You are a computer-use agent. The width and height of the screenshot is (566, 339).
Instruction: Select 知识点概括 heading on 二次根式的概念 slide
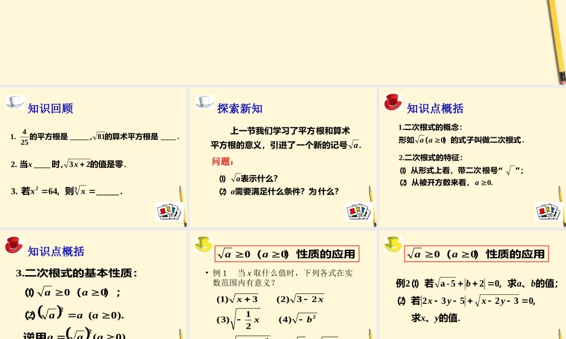[435, 108]
